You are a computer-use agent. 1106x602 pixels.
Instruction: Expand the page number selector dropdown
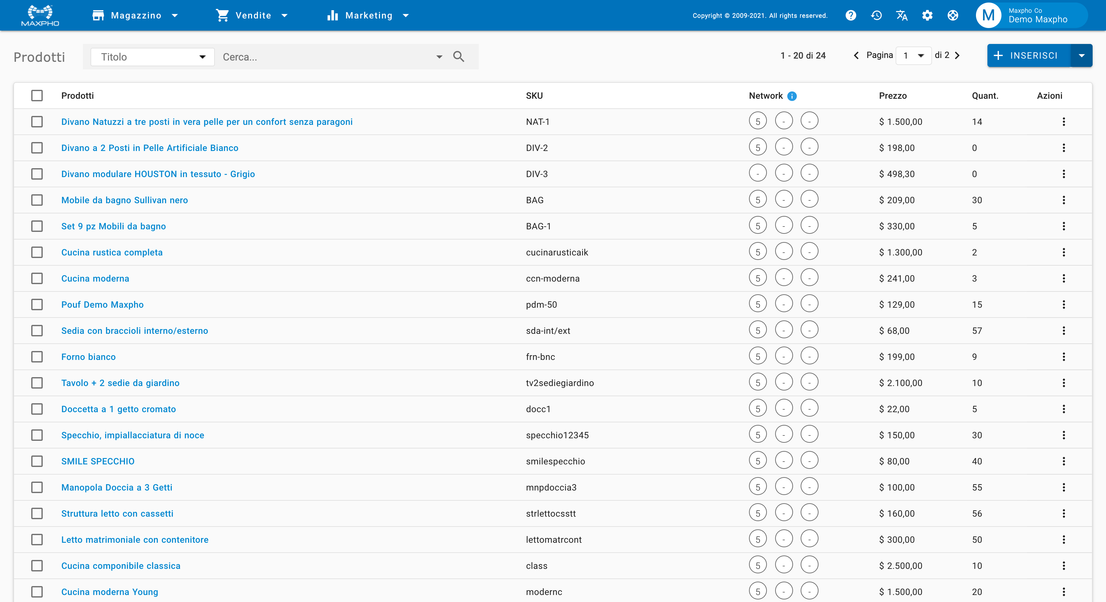tap(920, 55)
